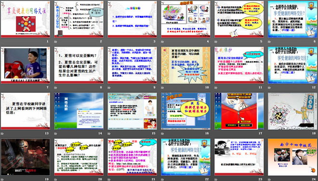The width and height of the screenshot is (318, 181).
Task: Preview animation star under slide 14
Action: 55,133
